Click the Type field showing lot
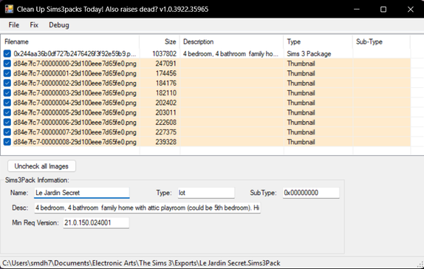The width and height of the screenshot is (424, 269). pyautogui.click(x=206, y=193)
